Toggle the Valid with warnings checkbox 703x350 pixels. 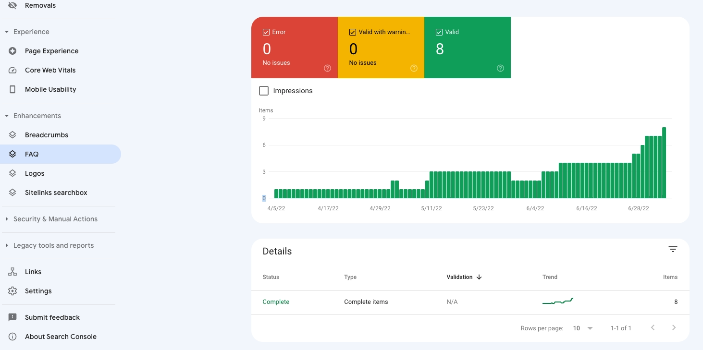click(x=353, y=32)
